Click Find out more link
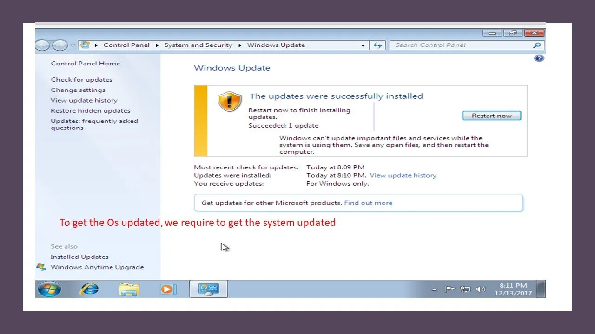Image resolution: width=595 pixels, height=334 pixels. (x=368, y=203)
